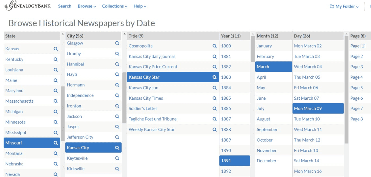Click search icon for Kansas City Price Current
The height and width of the screenshot is (177, 371).
pyautogui.click(x=215, y=67)
